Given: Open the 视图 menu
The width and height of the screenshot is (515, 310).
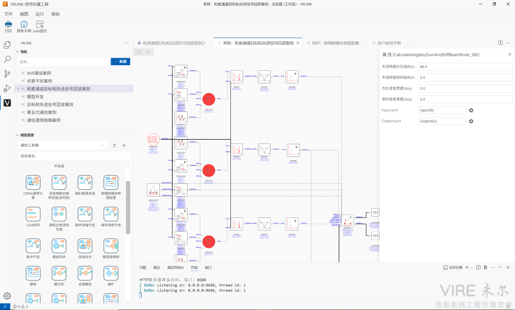Looking at the screenshot, I should [24, 14].
